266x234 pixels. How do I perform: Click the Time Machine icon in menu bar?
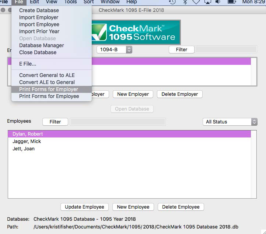tap(172, 2)
